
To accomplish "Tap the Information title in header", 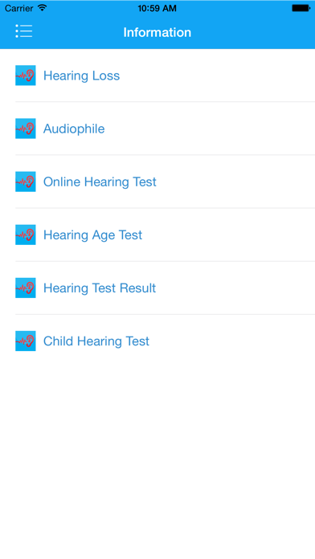I will click(157, 32).
